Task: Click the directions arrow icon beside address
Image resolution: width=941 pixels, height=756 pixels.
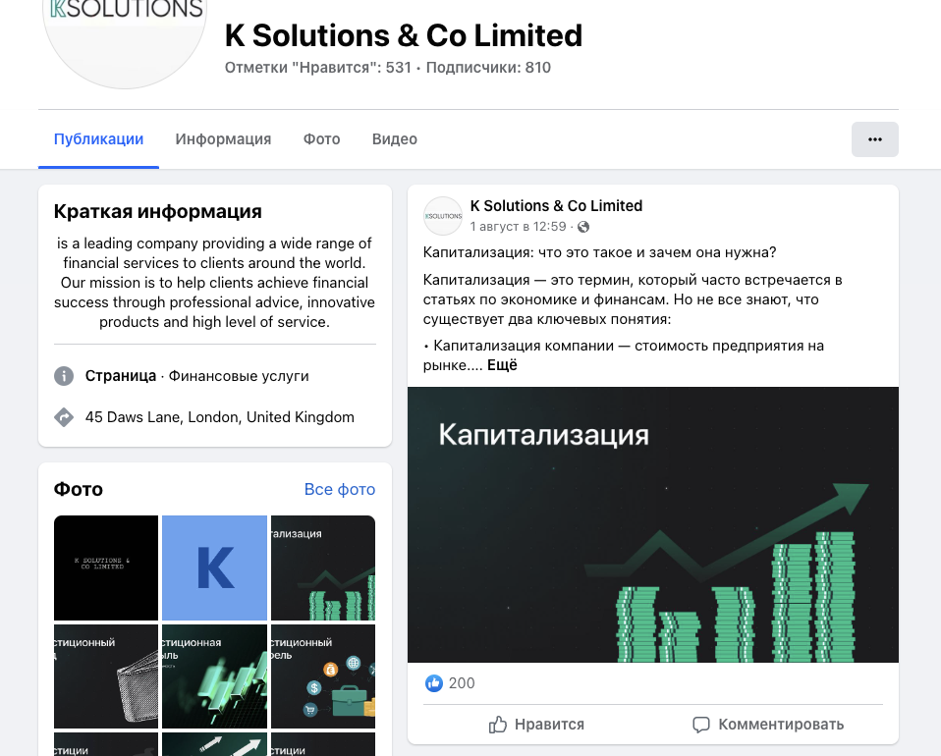Action: (64, 417)
